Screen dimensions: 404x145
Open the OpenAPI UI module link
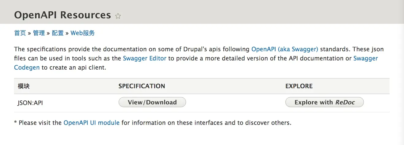(92, 123)
